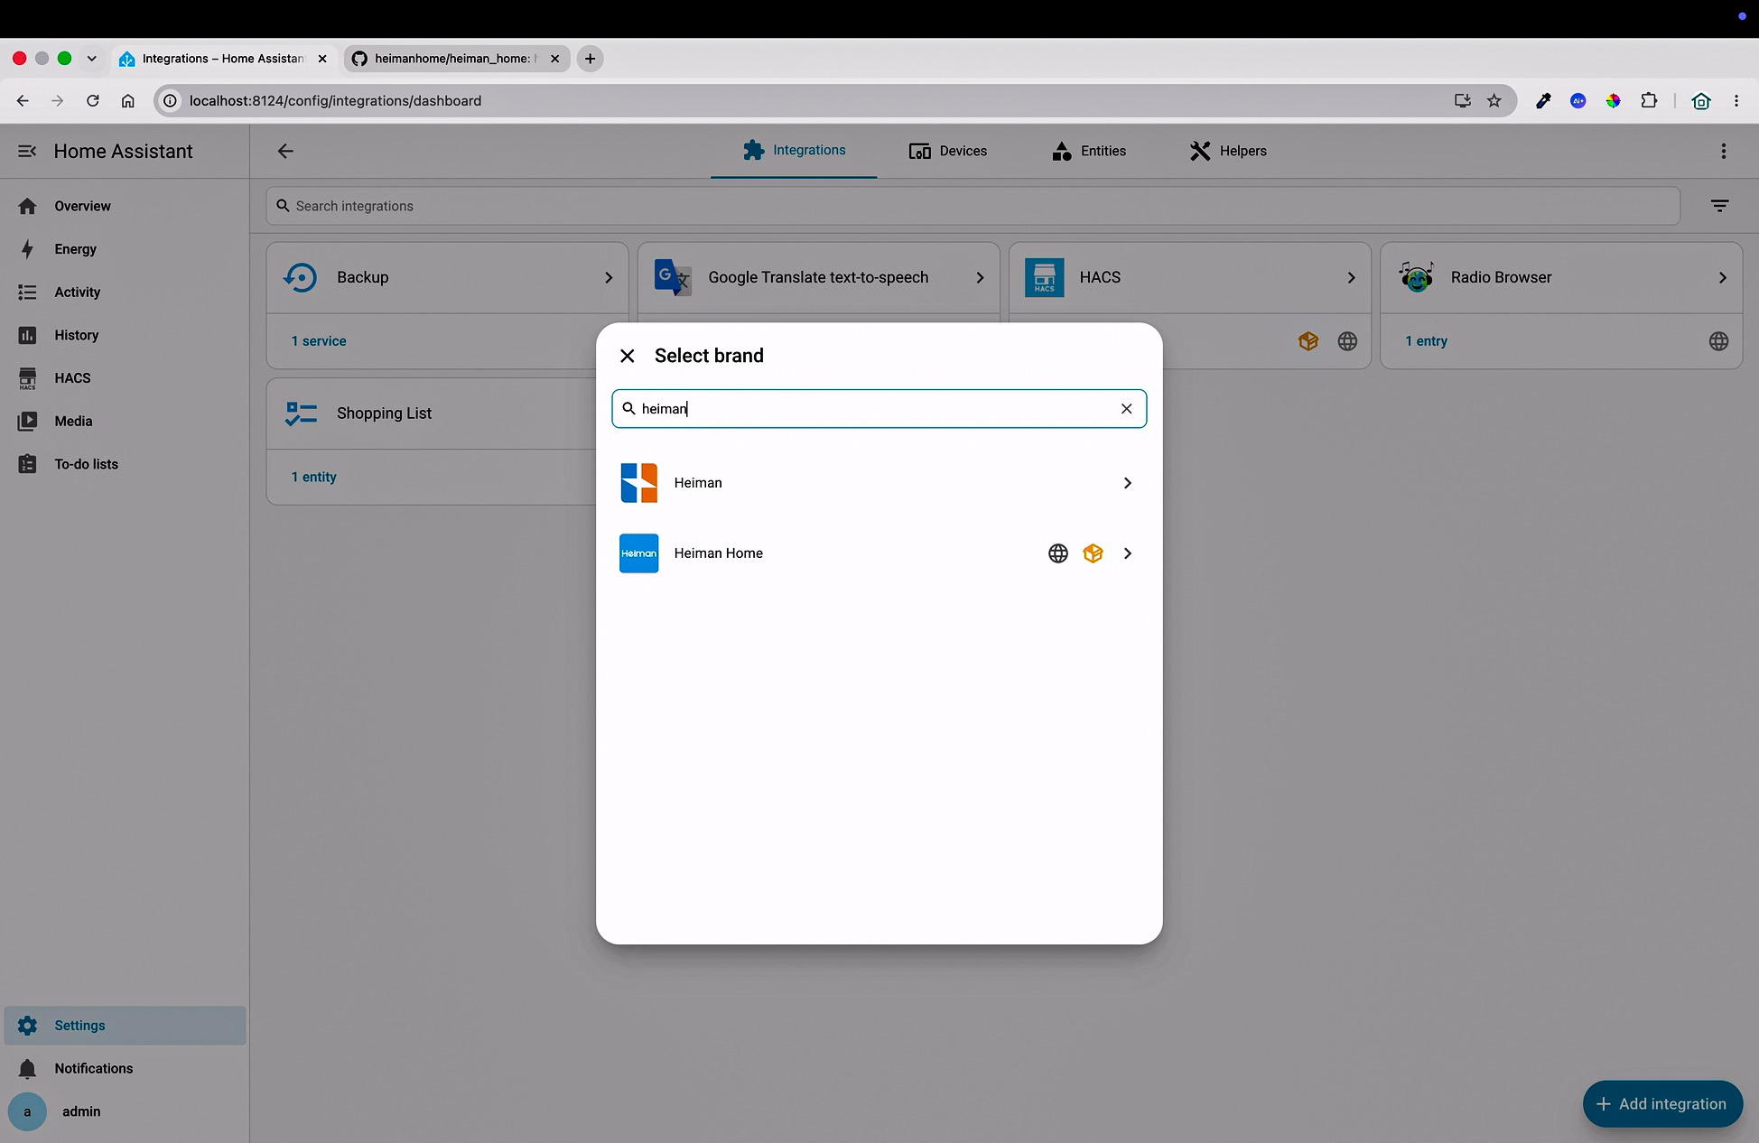Bookmark this page with the star icon
Image resolution: width=1759 pixels, height=1143 pixels.
1494,101
